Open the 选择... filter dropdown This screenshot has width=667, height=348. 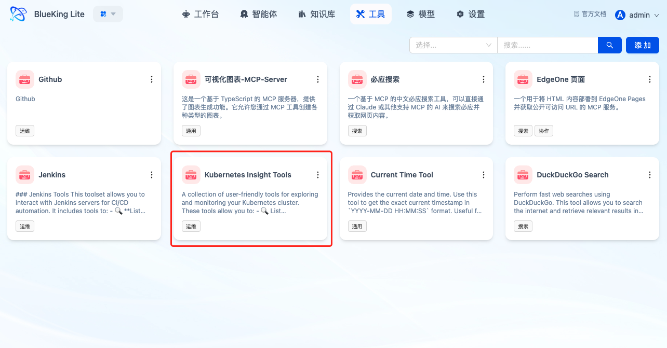tap(453, 45)
